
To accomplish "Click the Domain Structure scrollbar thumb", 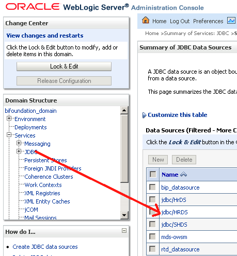I will [x=124, y=148].
